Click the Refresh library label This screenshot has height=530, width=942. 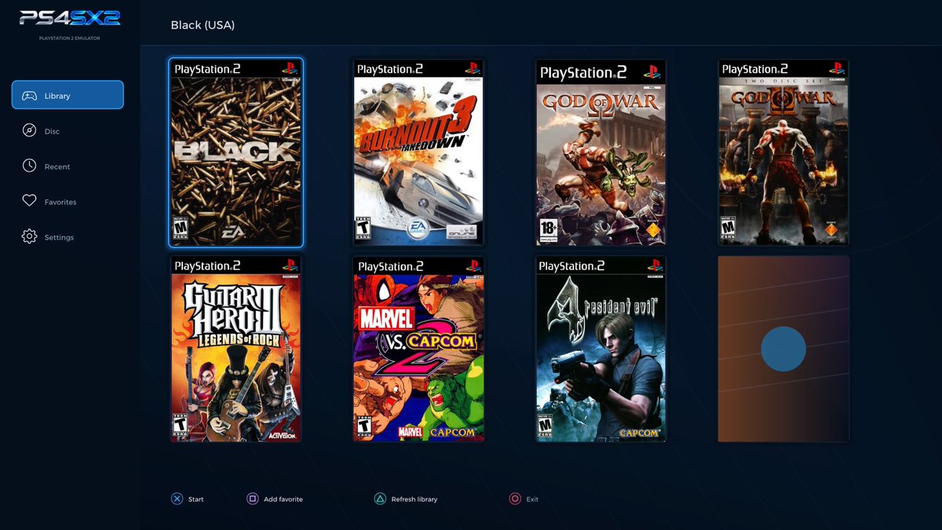coord(414,499)
